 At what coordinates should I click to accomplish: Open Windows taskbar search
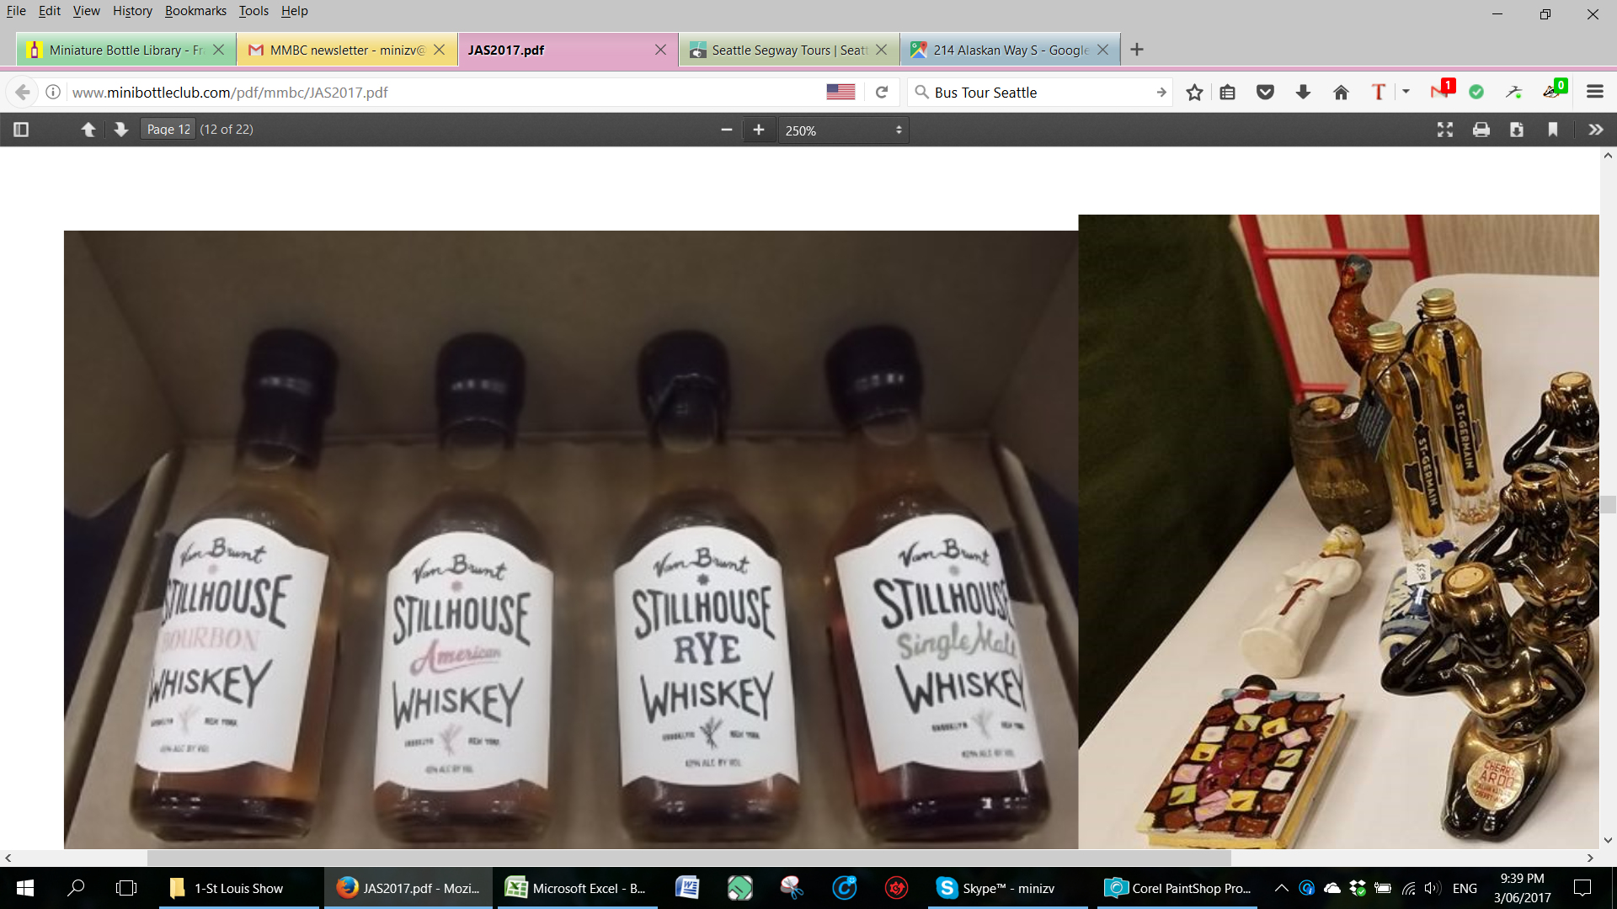pos(76,888)
